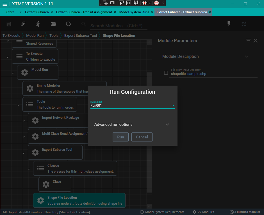This screenshot has width=264, height=215.
Task: Click the gear icon of the Model Run module
Action: (x=25, y=72)
